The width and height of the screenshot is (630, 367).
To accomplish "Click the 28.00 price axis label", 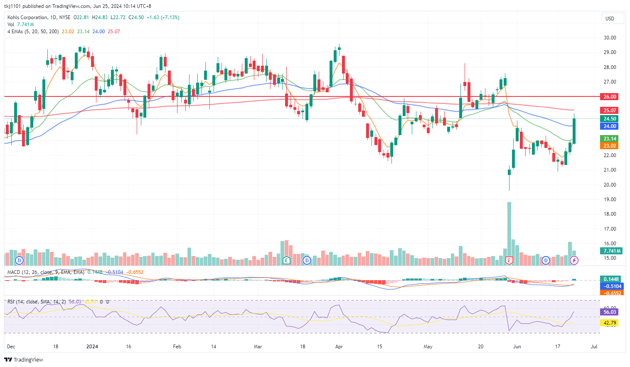I will 610,67.
